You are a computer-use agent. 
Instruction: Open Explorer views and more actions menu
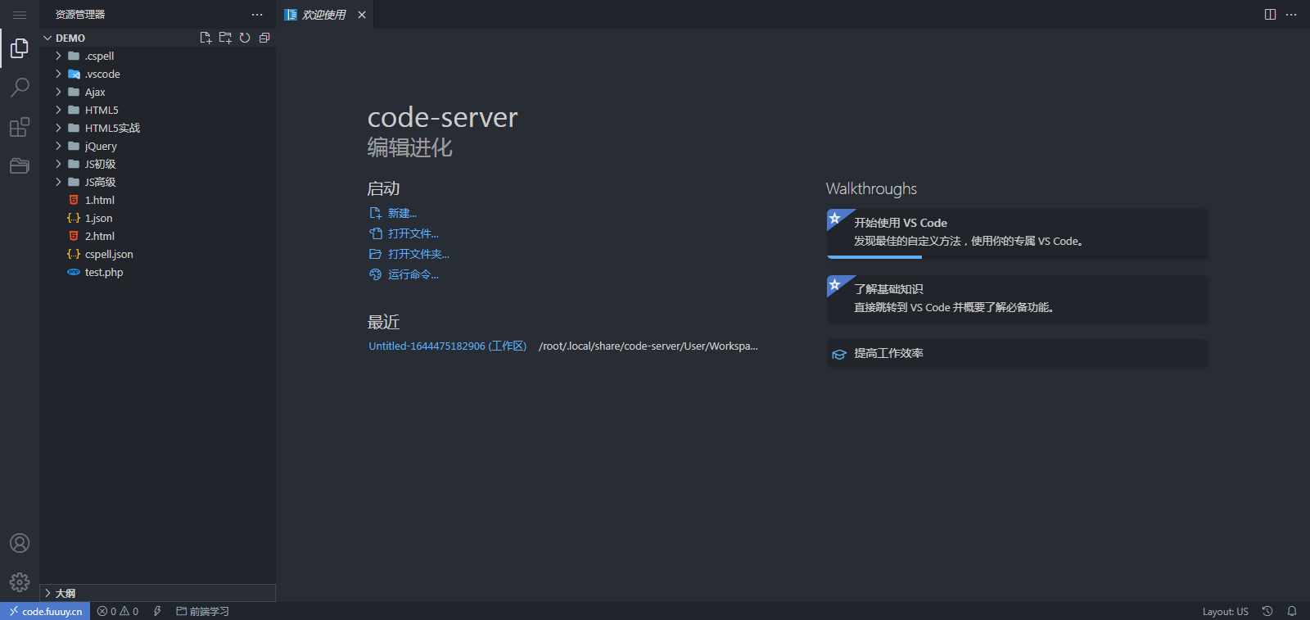point(257,15)
